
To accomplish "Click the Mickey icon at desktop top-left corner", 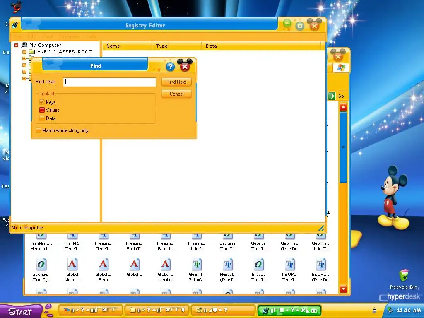I will [x=16, y=7].
